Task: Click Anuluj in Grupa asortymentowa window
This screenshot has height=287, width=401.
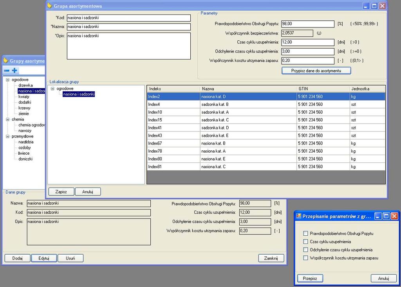Action: point(88,191)
